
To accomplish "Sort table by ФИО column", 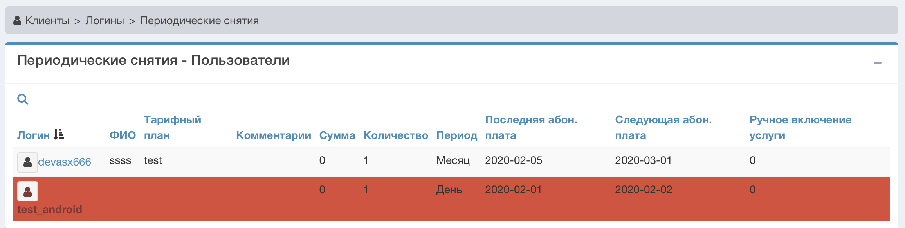I will tap(123, 135).
